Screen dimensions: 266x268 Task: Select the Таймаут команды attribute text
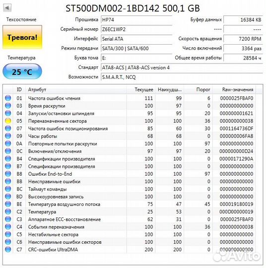47,189
